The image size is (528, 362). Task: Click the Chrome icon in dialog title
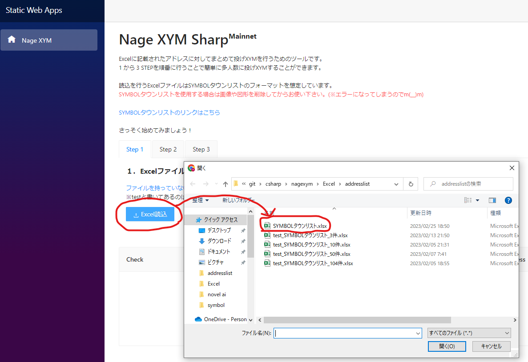coord(191,168)
